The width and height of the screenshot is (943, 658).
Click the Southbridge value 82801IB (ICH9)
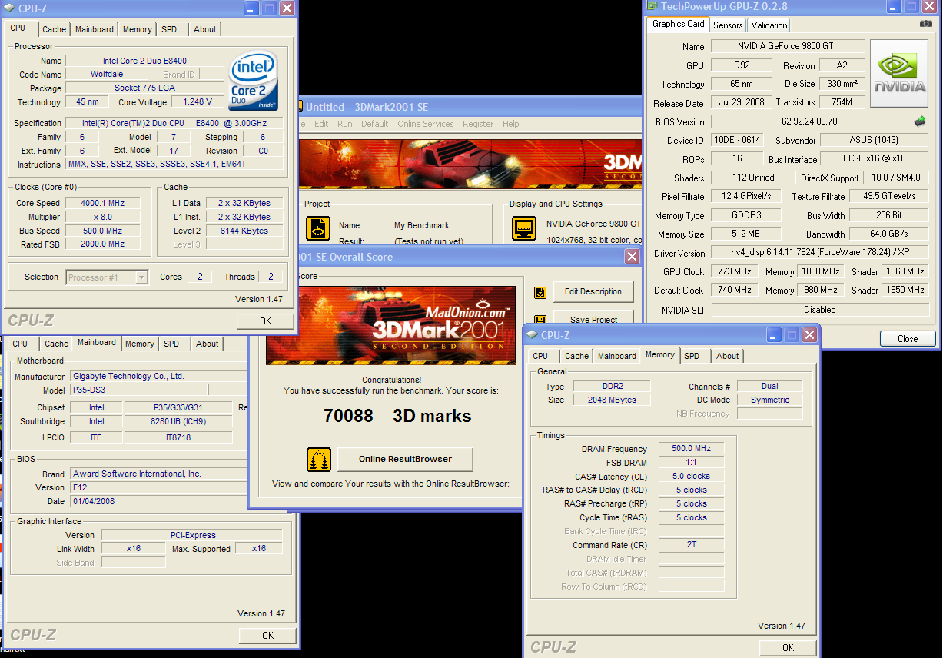click(x=178, y=422)
